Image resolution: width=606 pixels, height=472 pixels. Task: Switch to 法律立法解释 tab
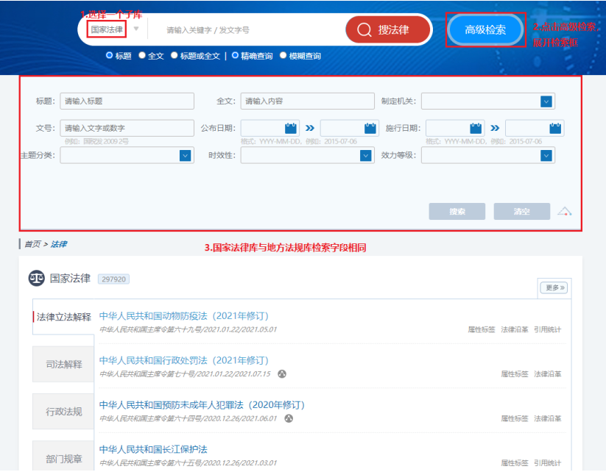coord(63,317)
